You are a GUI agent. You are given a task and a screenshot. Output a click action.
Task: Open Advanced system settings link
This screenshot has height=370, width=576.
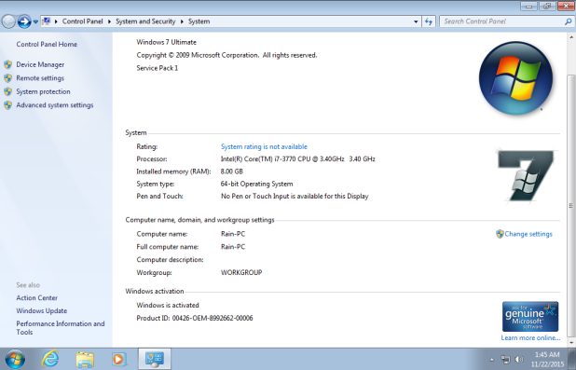(55, 105)
